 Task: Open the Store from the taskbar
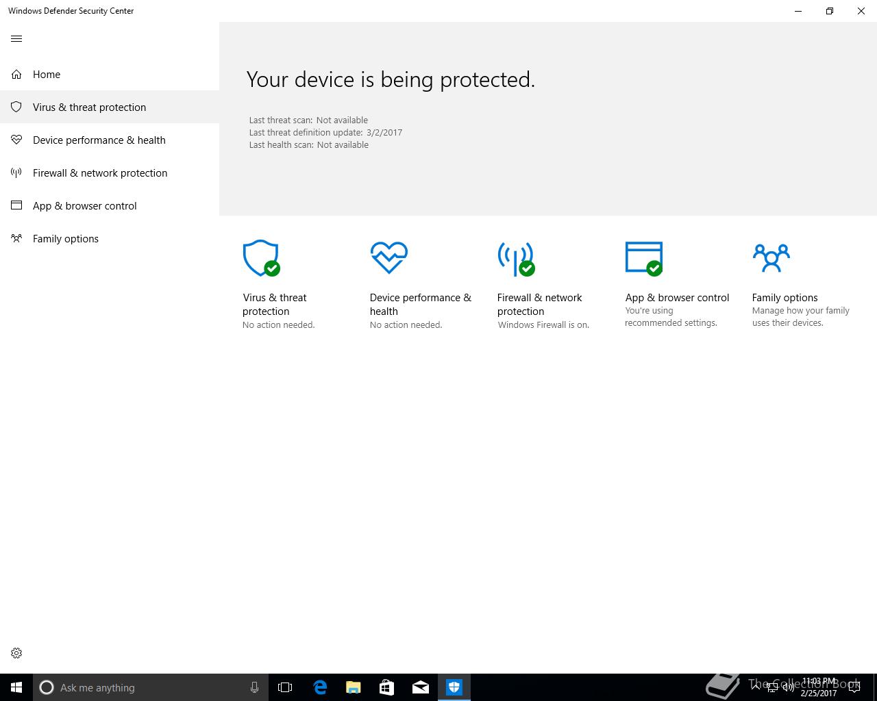click(x=387, y=687)
